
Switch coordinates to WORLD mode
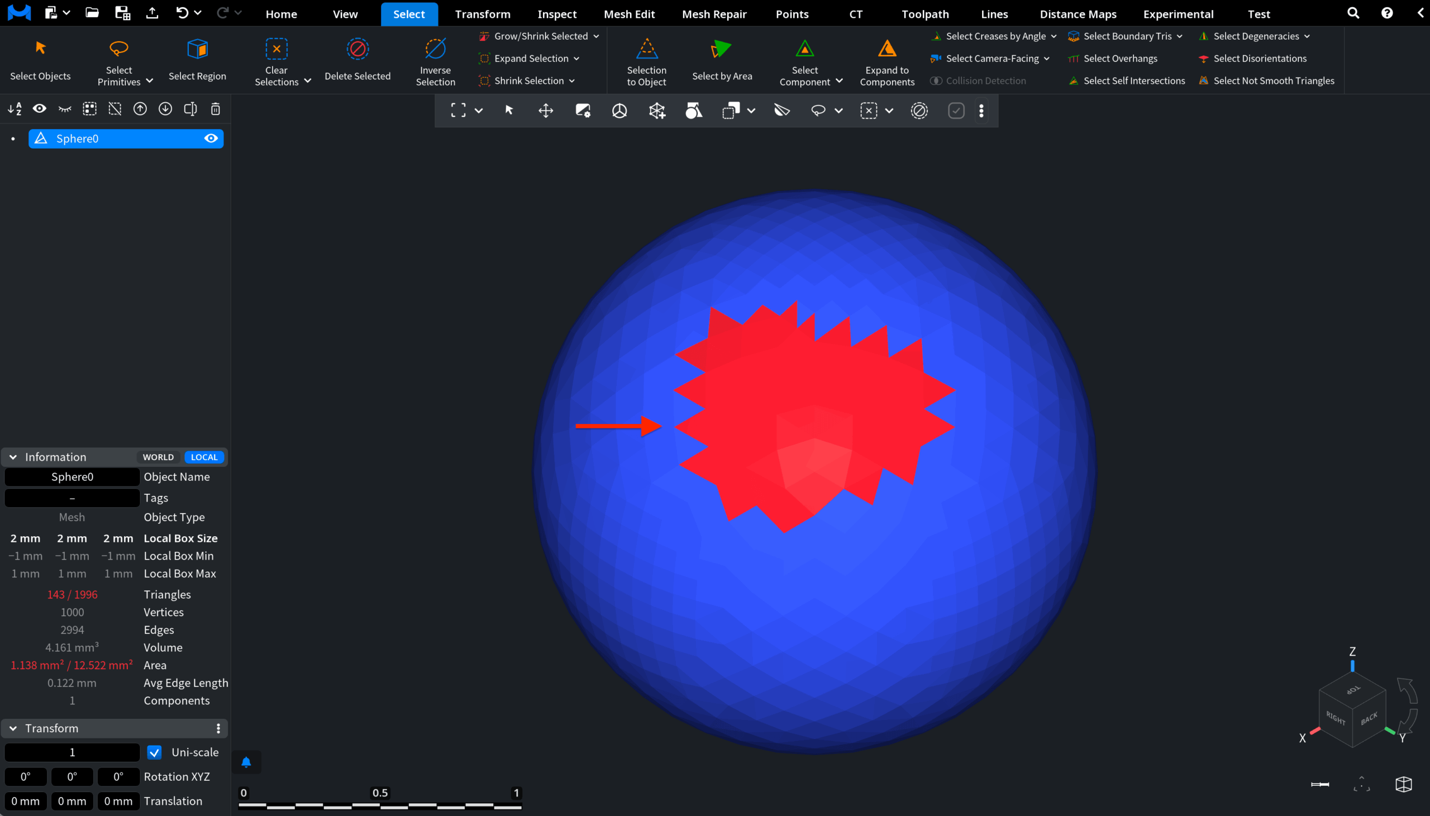click(x=158, y=457)
